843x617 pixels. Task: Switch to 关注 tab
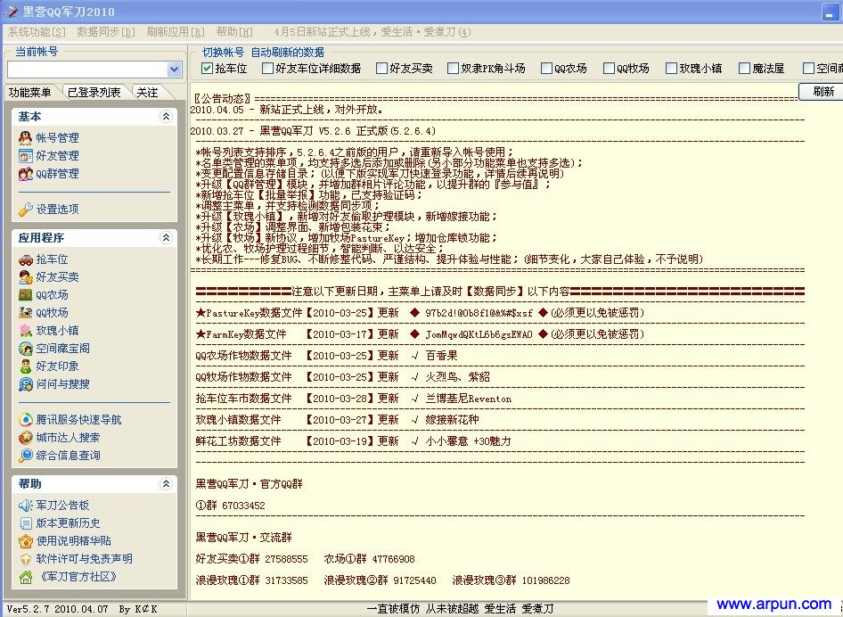click(x=147, y=93)
